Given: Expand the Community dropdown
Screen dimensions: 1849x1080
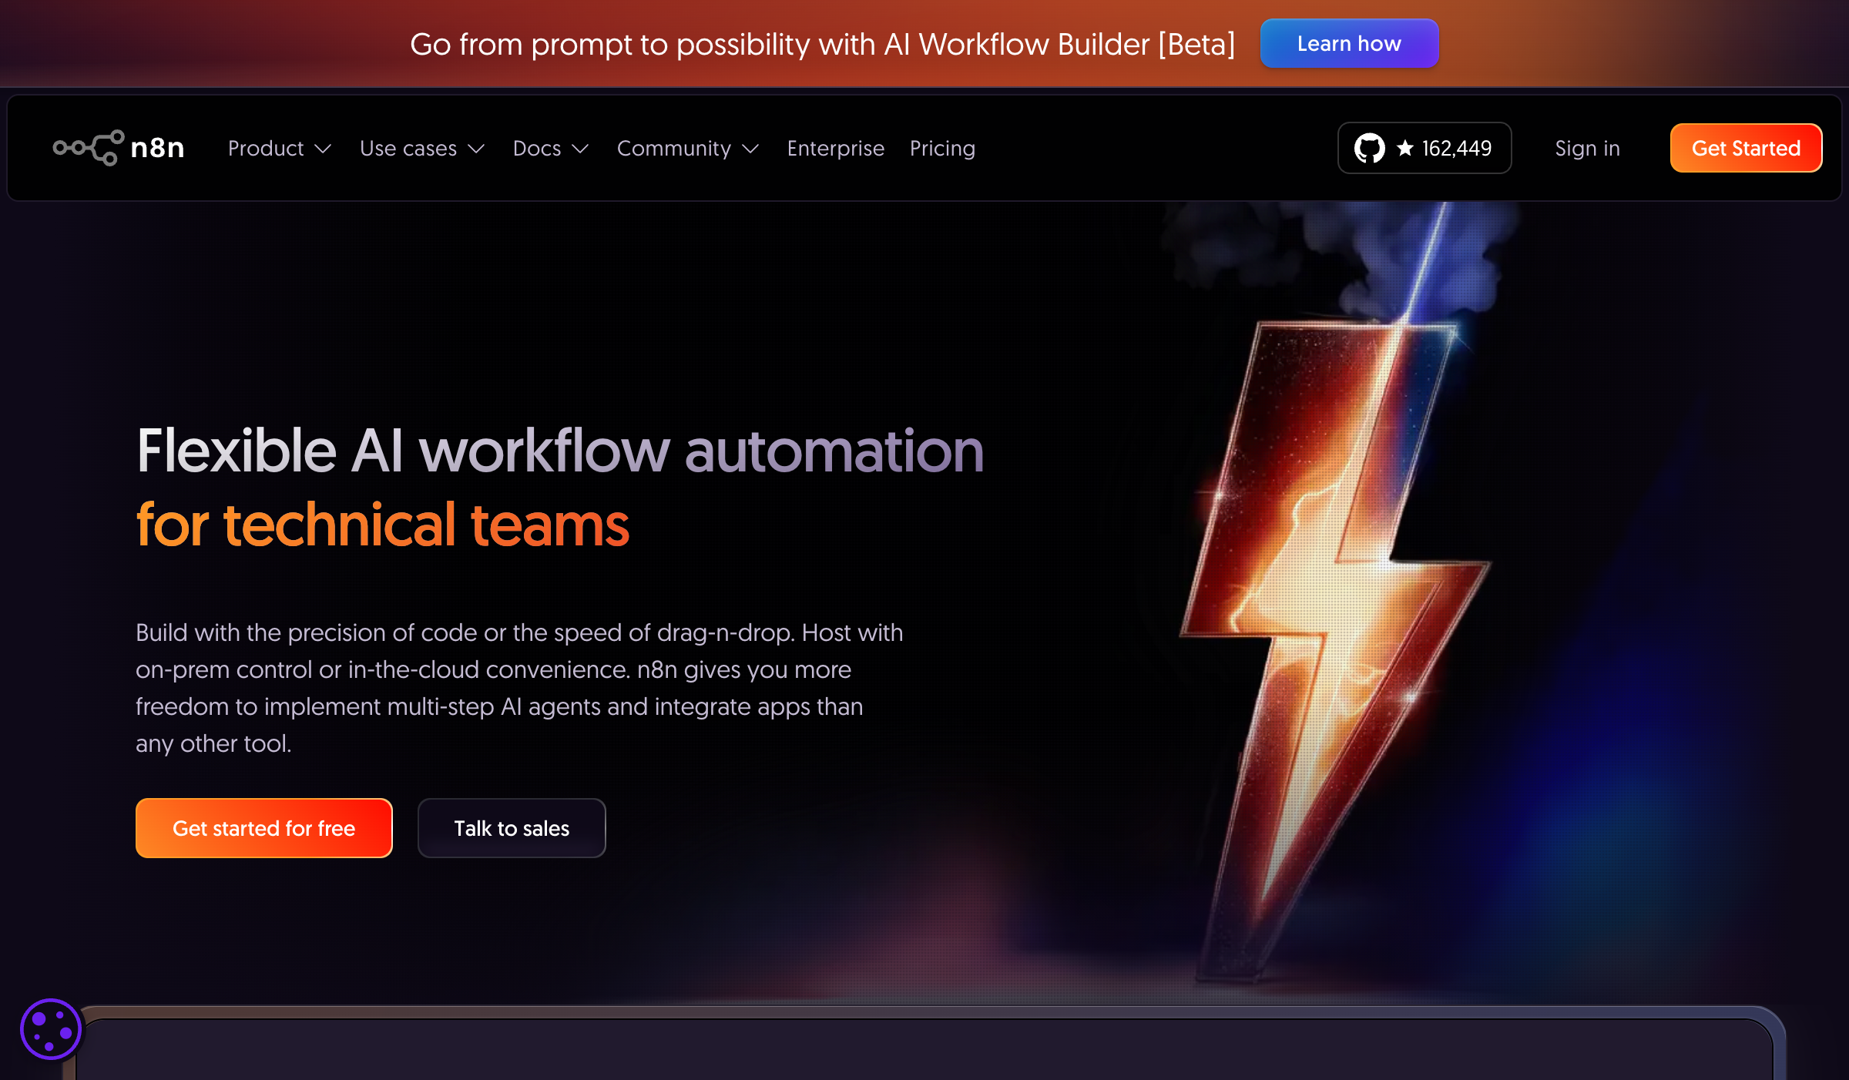Looking at the screenshot, I should pos(687,148).
